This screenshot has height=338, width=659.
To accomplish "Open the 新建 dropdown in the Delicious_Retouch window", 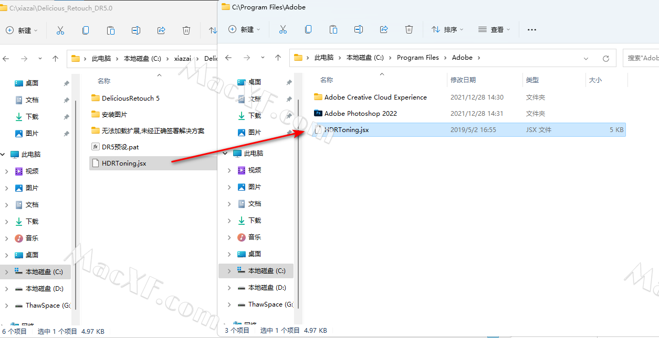I will pos(22,30).
